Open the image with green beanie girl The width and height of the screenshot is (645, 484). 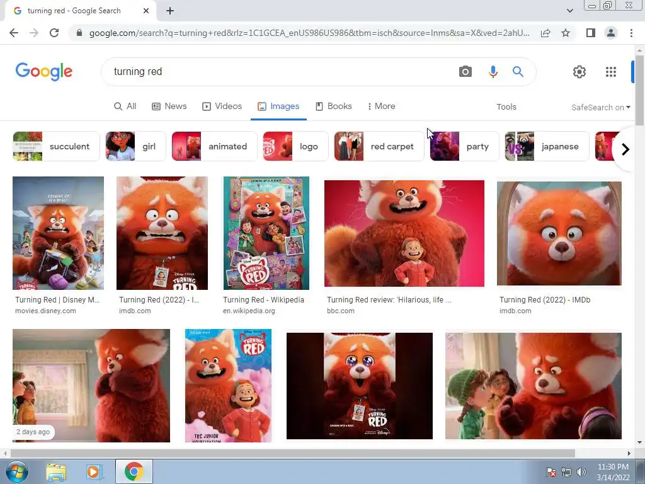coord(533,386)
